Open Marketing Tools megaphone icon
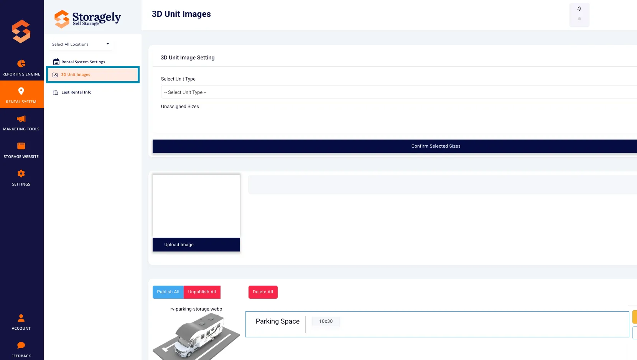Screen dimensions: 637x360 21,118
